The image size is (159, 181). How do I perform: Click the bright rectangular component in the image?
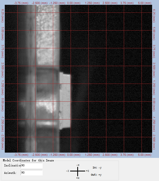point(65,101)
